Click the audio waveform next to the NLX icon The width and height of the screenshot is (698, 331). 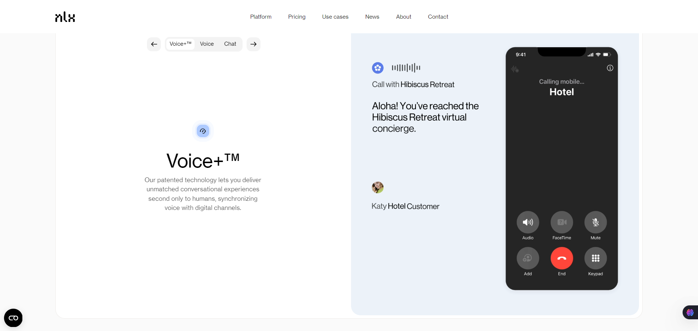coord(406,68)
